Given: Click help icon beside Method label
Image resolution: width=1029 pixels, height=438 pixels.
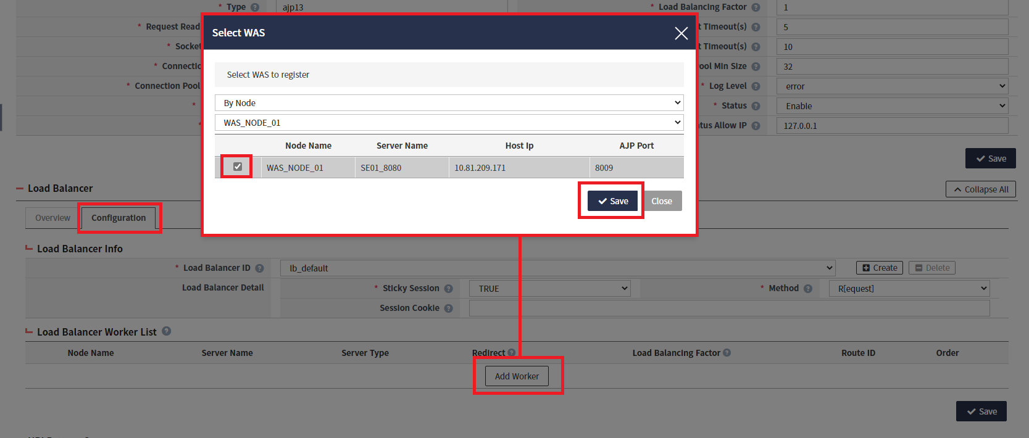Looking at the screenshot, I should click(808, 289).
